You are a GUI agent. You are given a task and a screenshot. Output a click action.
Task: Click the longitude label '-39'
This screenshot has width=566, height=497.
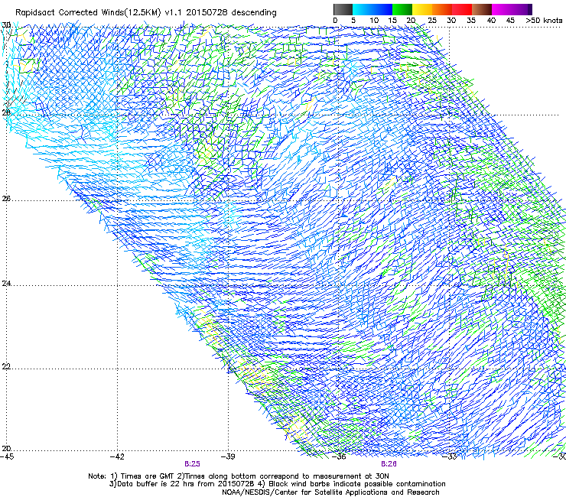pyautogui.click(x=228, y=456)
